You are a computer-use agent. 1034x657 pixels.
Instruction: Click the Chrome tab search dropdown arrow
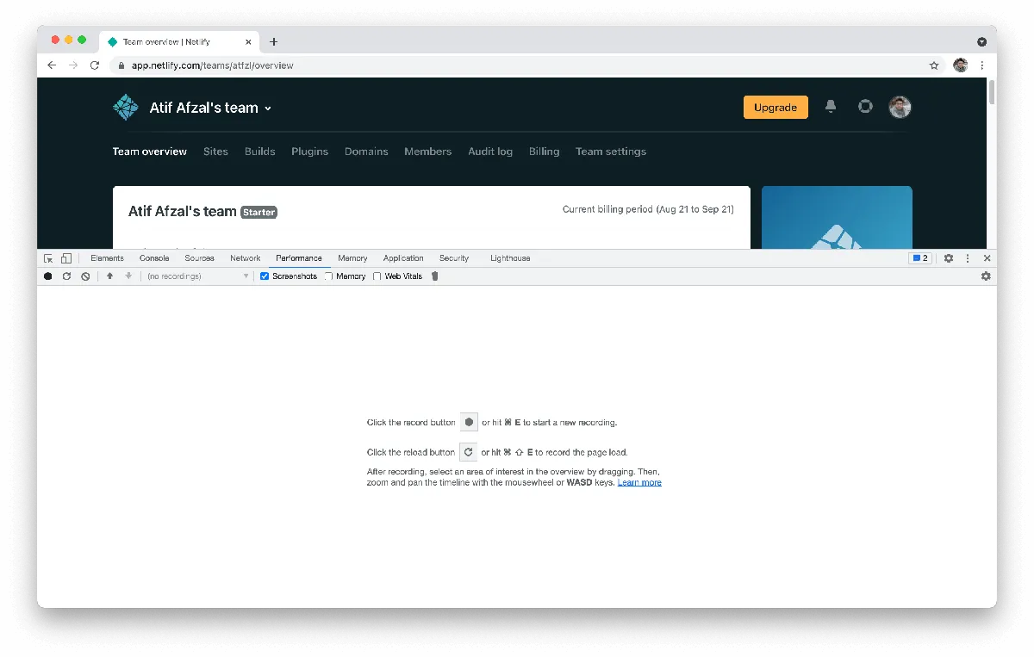pos(982,41)
